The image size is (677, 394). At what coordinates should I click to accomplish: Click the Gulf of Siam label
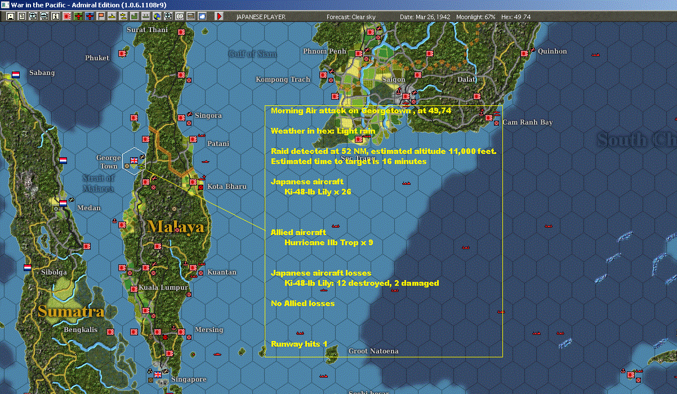252,54
